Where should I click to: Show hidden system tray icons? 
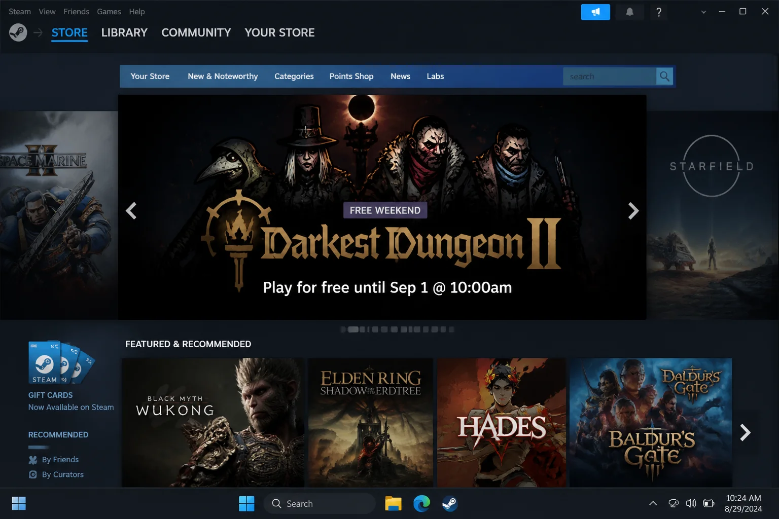coord(653,503)
